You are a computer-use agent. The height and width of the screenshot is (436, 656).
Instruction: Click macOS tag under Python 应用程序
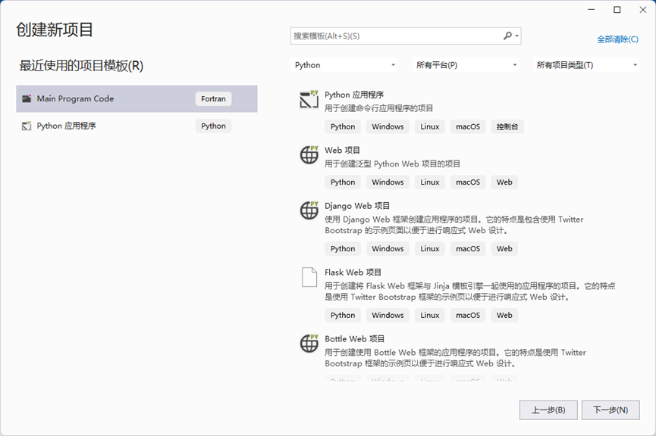click(x=468, y=126)
